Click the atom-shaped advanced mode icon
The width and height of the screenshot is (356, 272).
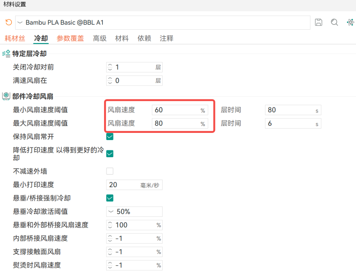[350, 22]
